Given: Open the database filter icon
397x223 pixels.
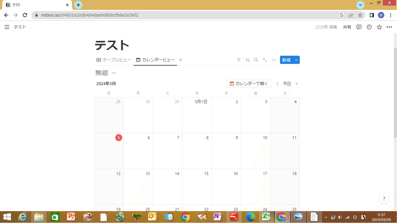Looking at the screenshot, I should pyautogui.click(x=239, y=60).
